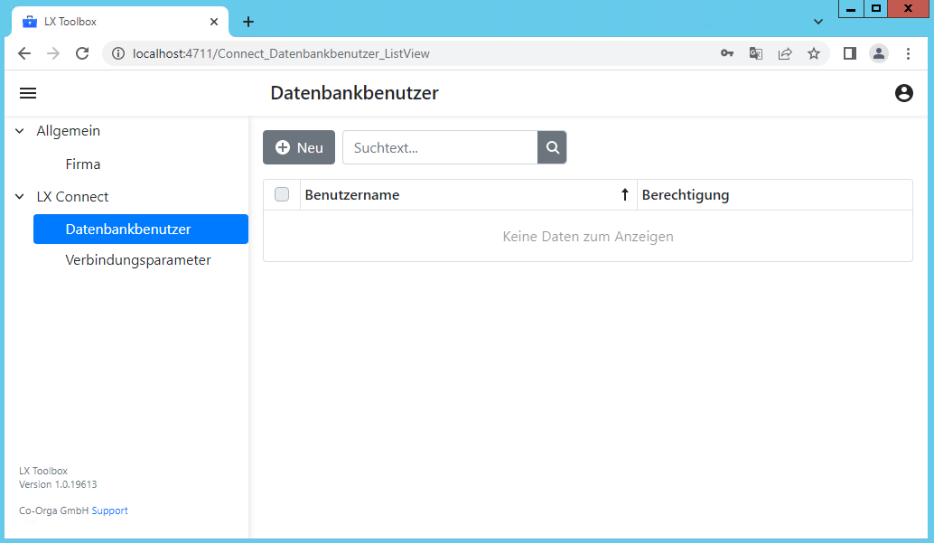Open the hamburger navigation menu
Image resolution: width=934 pixels, height=543 pixels.
coord(28,93)
